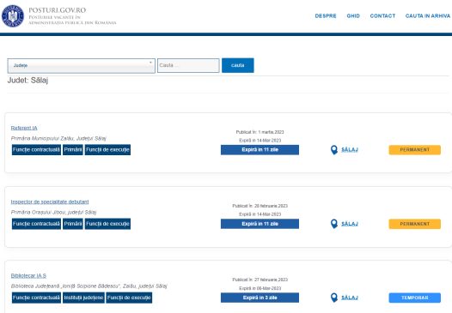Click Publicat in: 1 martie 2023 text
Screen dimensions: 452x313
tap(260, 132)
